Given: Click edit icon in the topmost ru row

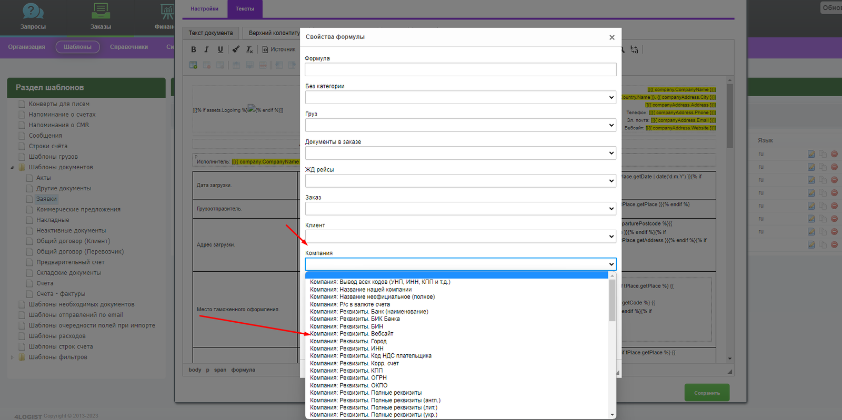Looking at the screenshot, I should tap(811, 154).
